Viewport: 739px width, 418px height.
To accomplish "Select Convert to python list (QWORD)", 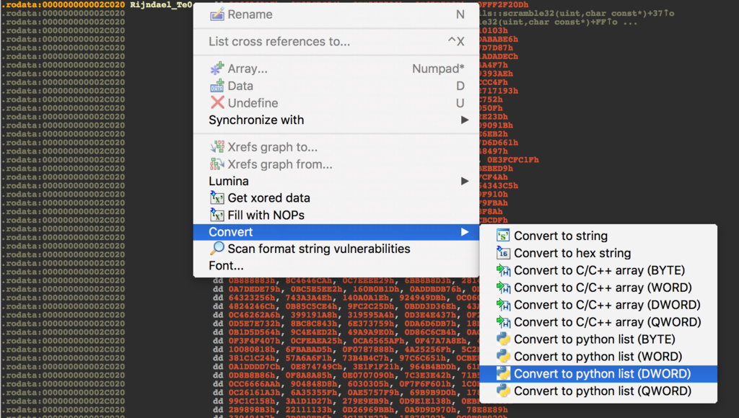I will 598,391.
